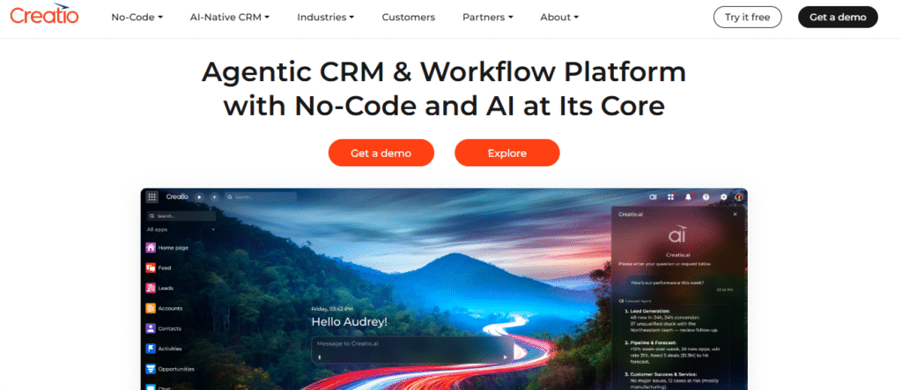Click the help question mark icon

706,197
